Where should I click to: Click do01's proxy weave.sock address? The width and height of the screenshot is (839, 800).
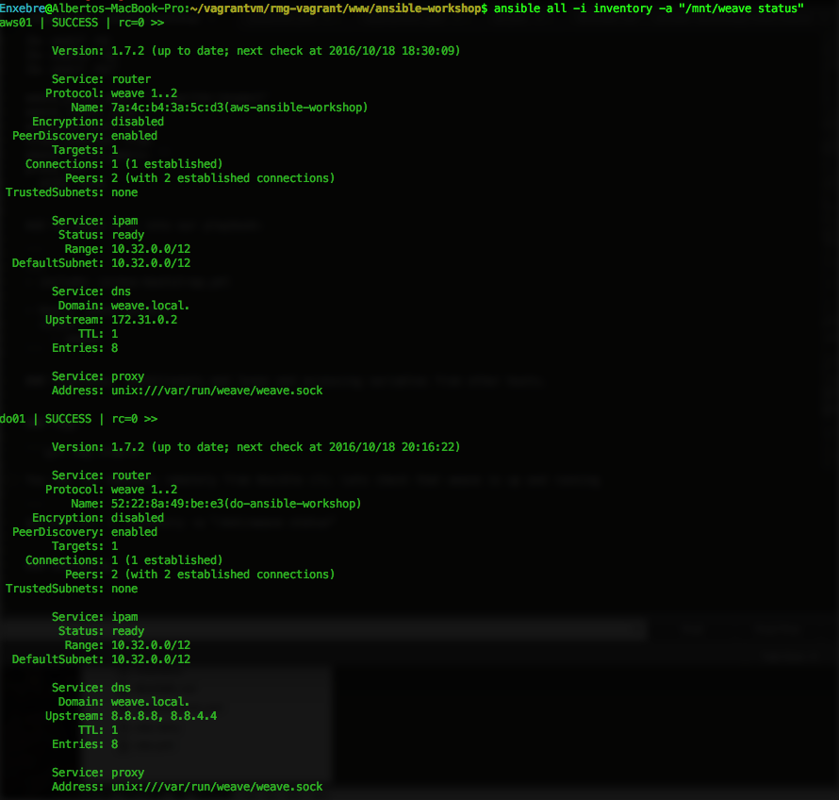[x=217, y=787]
